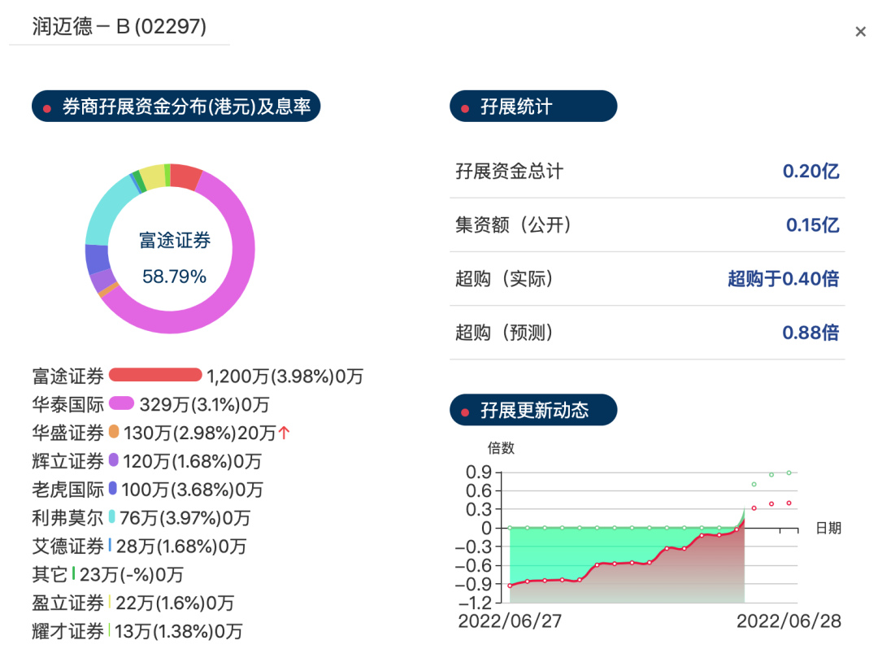Image resolution: width=878 pixels, height=662 pixels.
Task: Select the yellow donut chart segment
Action: 153,177
